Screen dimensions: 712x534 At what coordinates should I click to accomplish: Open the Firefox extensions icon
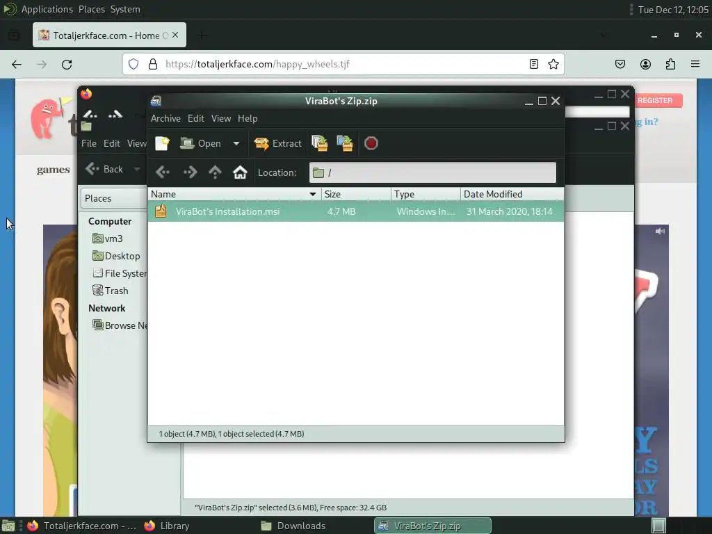[x=670, y=64]
